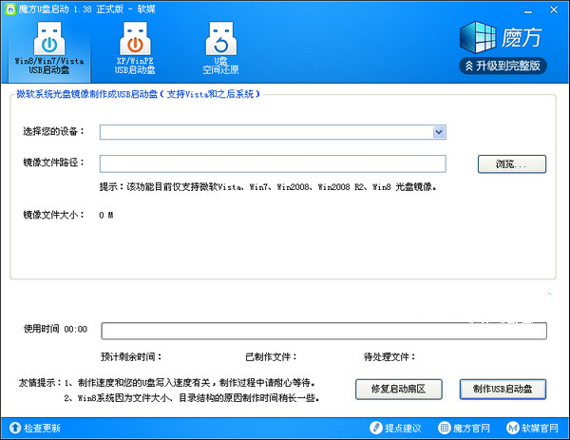Click the app icon in the title bar
Image resolution: width=570 pixels, height=440 pixels.
click(10, 10)
